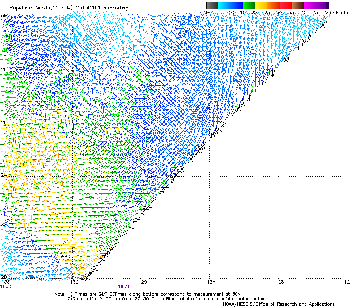This screenshot has height=307, width=350.
Task: Click the orange 25-30 knots legend color
Action: 273,6
